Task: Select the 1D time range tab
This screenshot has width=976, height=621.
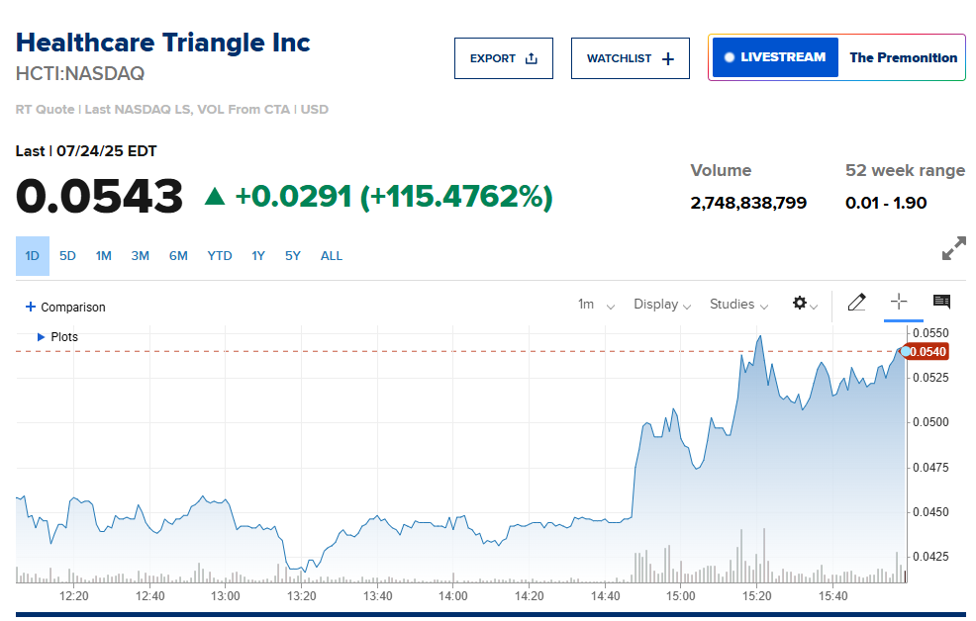Action: [33, 256]
